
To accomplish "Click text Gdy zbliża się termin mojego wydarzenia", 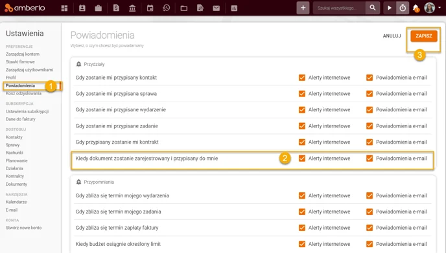I will click(x=123, y=195).
